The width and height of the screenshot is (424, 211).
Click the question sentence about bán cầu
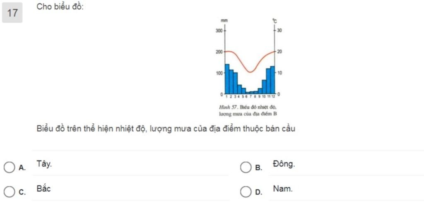pyautogui.click(x=166, y=129)
